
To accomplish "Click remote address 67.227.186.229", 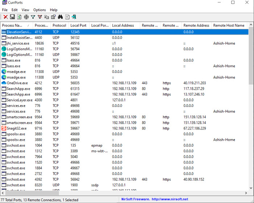I will point(194,128).
